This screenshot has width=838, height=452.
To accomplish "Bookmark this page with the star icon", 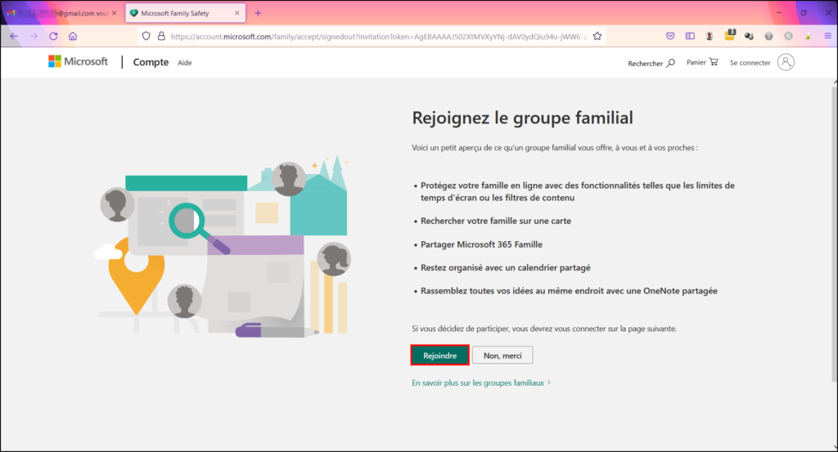I will pyautogui.click(x=597, y=36).
